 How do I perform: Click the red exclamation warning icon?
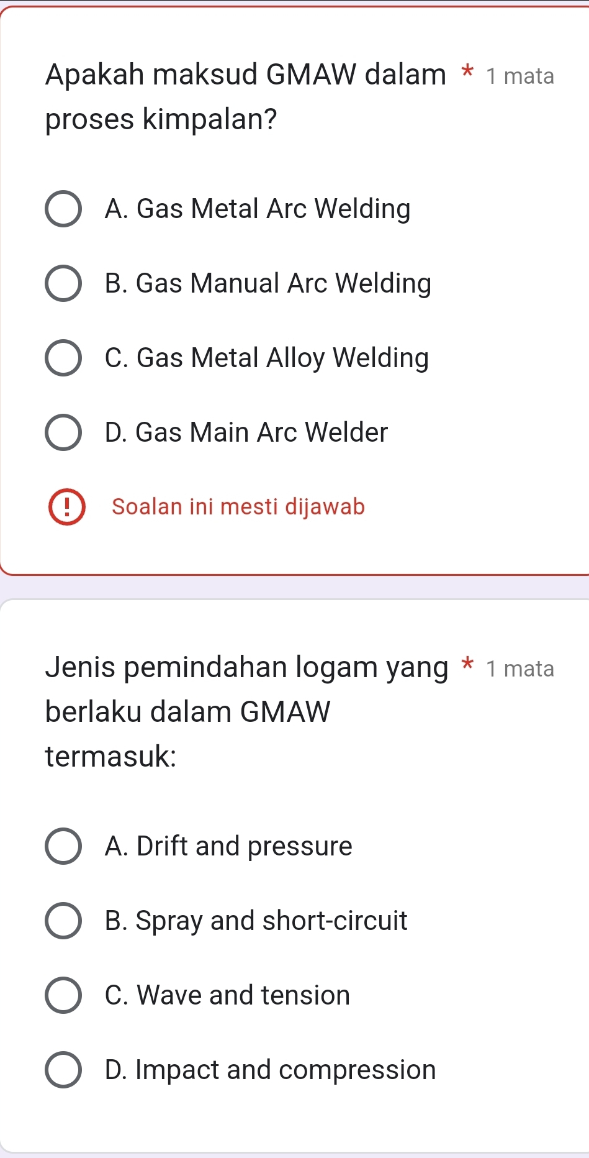[67, 507]
